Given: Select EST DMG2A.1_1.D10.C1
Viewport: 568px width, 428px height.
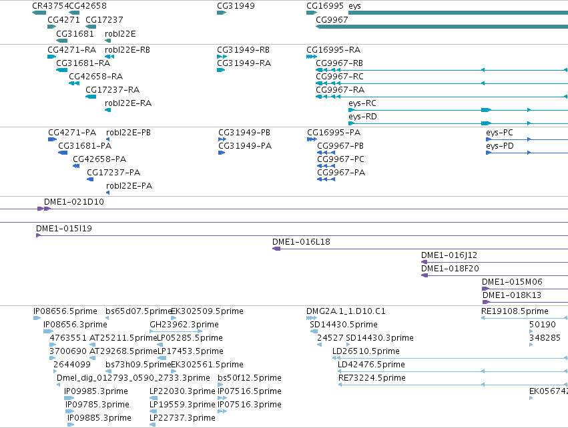Looking at the screenshot, I should pos(346,311).
